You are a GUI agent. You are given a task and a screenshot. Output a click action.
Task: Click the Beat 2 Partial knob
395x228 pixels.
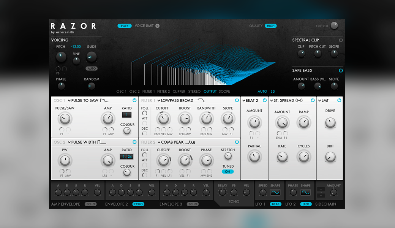(254, 157)
